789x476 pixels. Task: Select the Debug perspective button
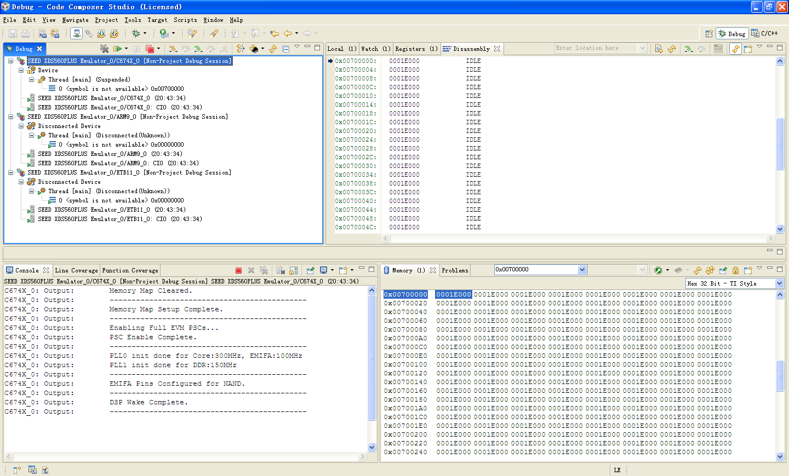(x=732, y=33)
